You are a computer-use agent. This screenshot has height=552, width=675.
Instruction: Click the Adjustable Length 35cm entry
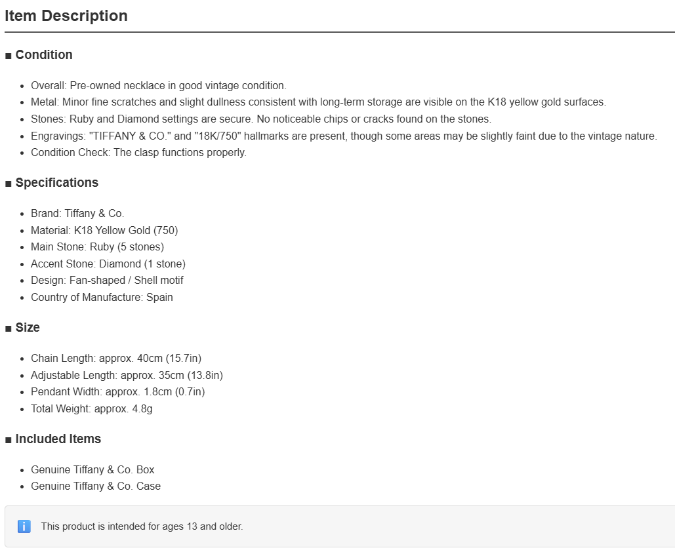click(x=127, y=375)
